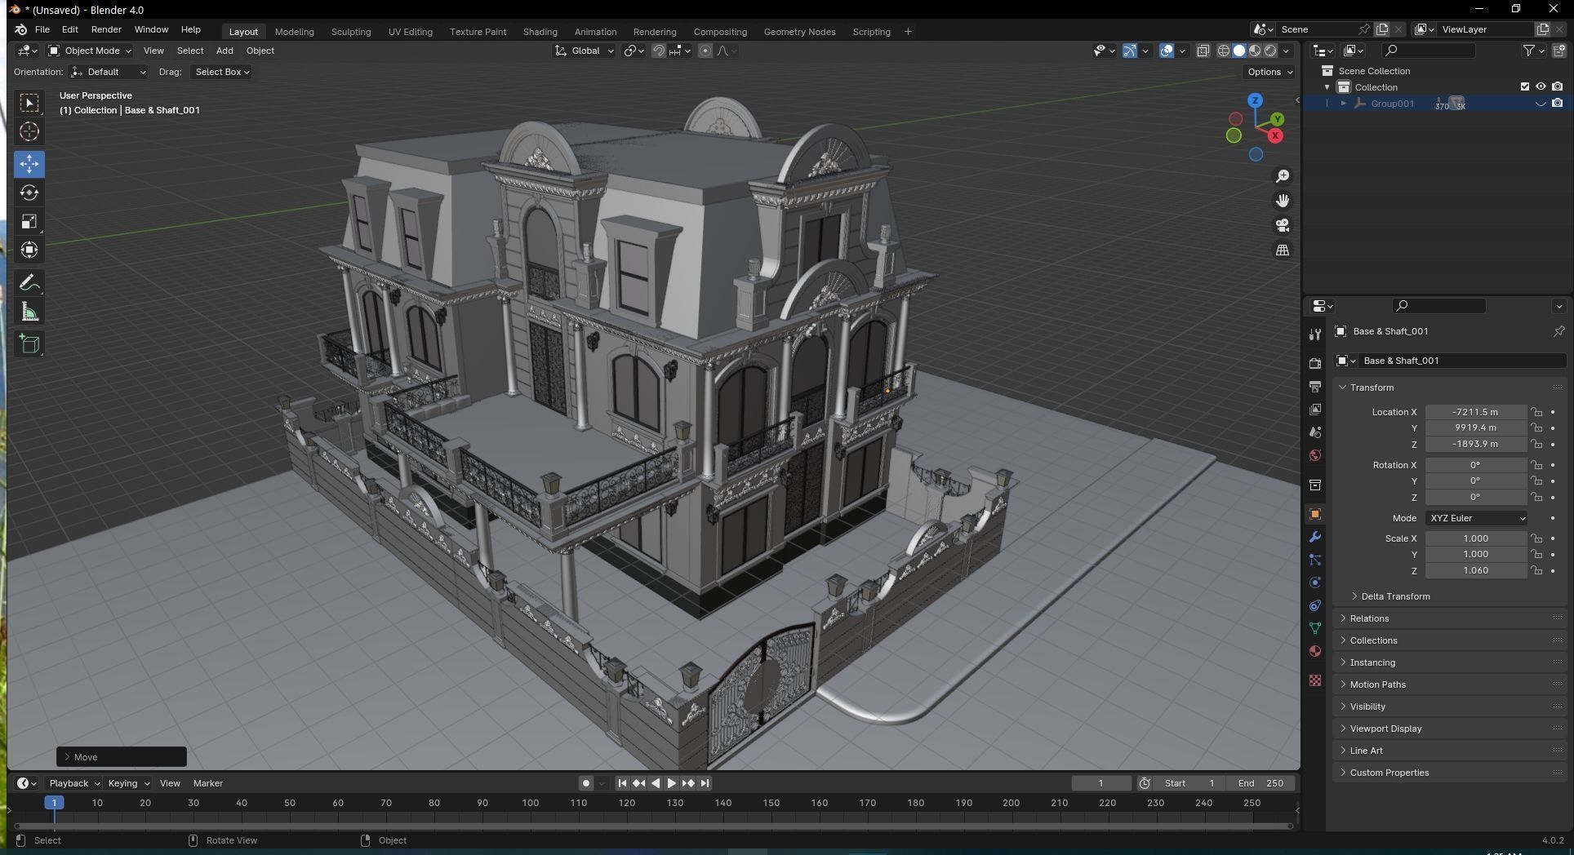
Task: Switch to rendered viewport shading
Action: click(1270, 51)
